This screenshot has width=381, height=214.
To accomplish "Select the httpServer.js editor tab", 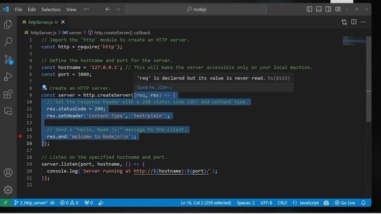I will click(x=43, y=22).
